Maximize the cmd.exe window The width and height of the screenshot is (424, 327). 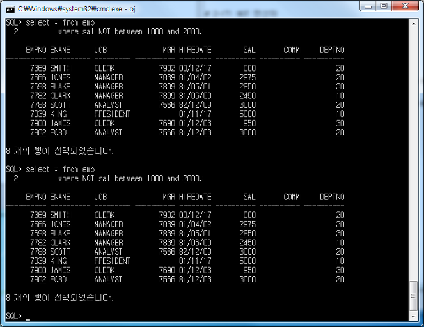[x=384, y=6]
